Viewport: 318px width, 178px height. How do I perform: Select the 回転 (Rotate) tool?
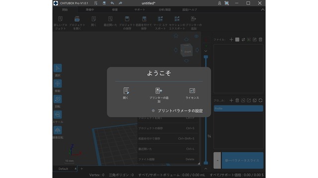pyautogui.click(x=58, y=99)
